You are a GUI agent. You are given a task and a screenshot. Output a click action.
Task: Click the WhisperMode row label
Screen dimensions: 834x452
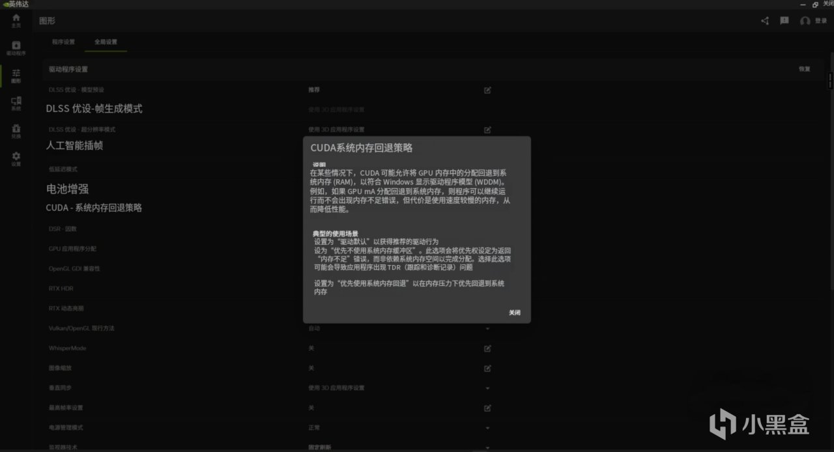tap(67, 348)
